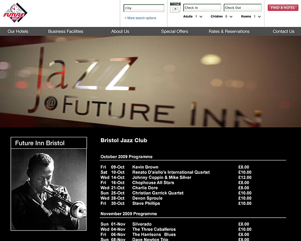Go to About Us menu
This screenshot has width=301, height=241.
(x=120, y=31)
